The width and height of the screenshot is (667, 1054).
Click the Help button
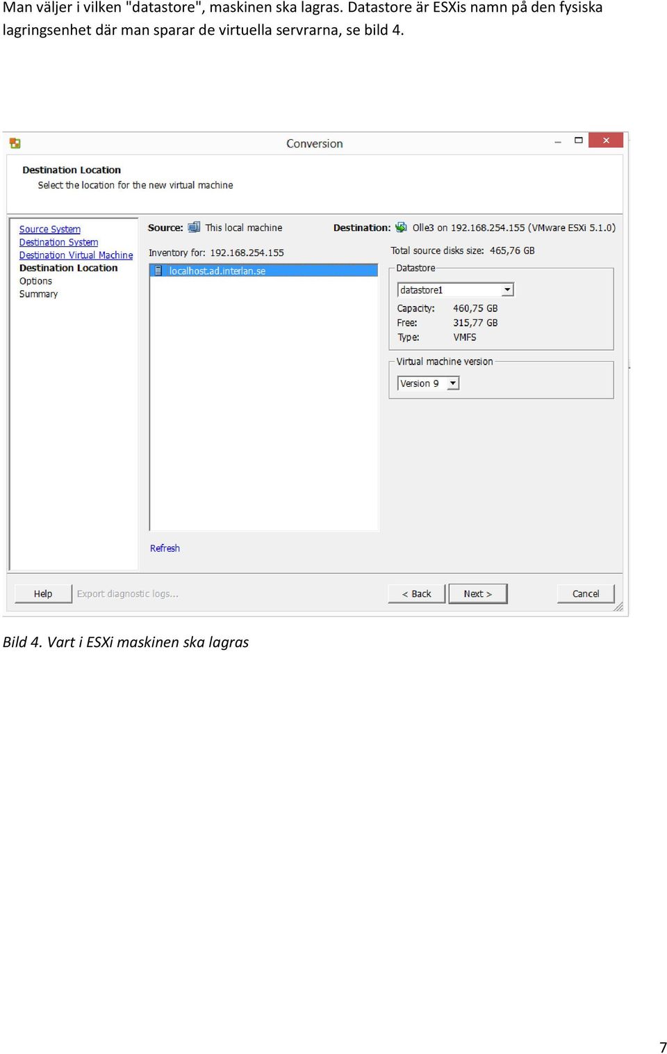[x=43, y=593]
